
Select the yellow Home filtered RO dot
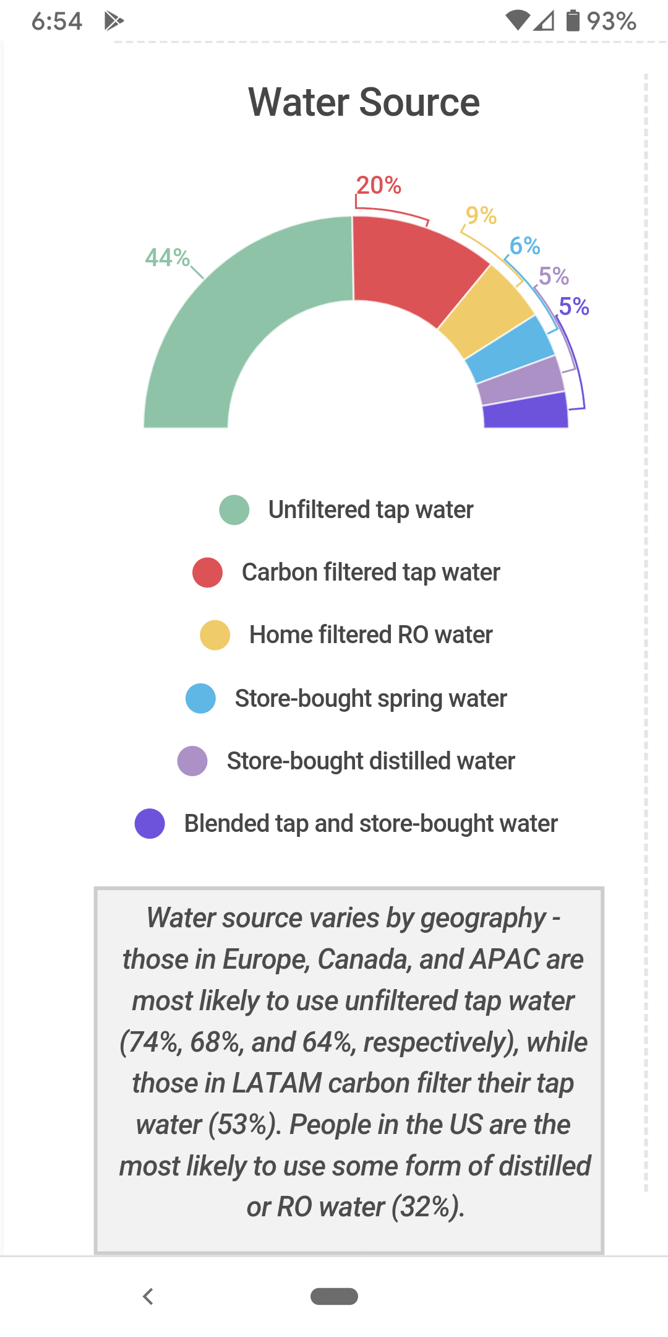[215, 635]
